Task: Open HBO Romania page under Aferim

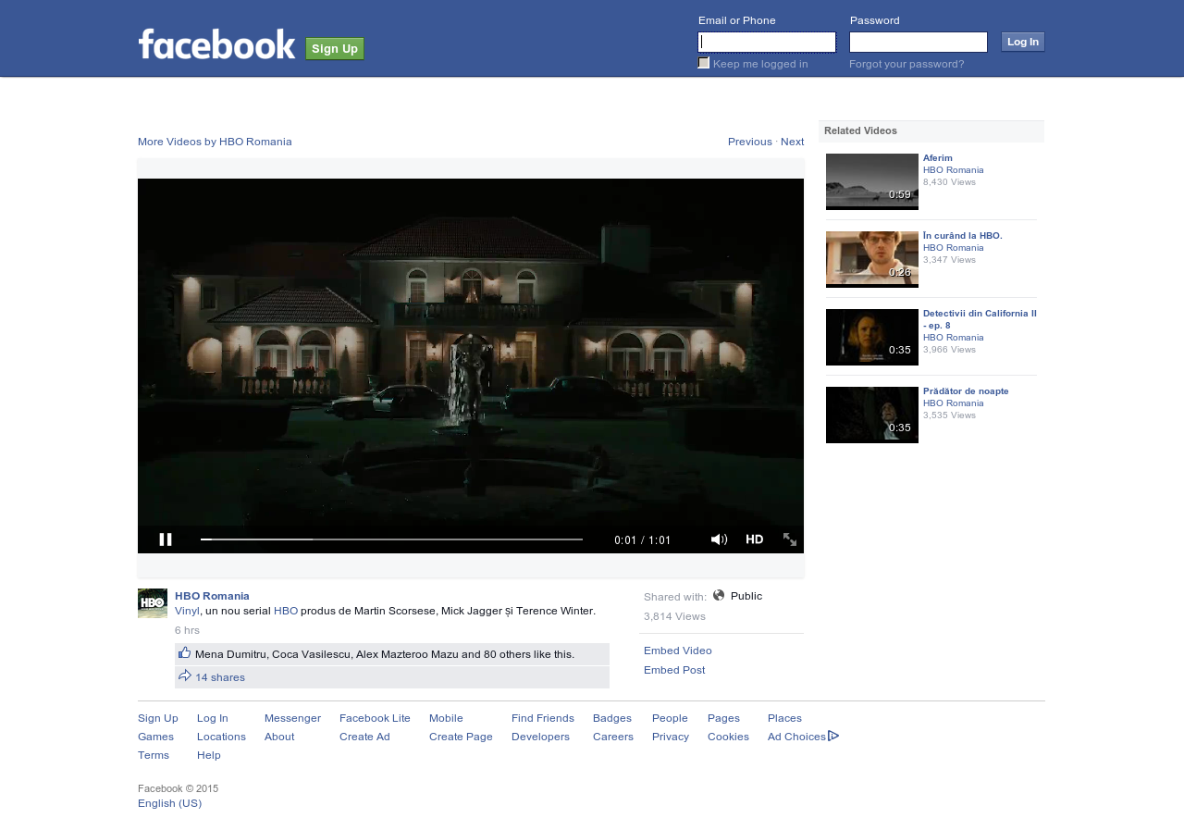Action: (954, 170)
